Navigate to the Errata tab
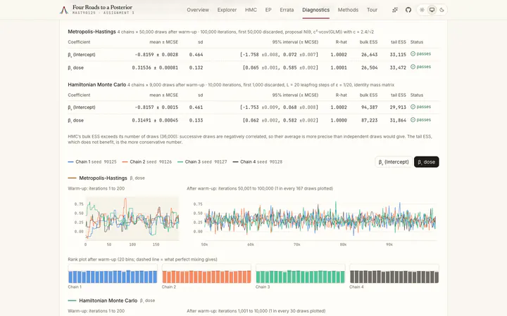507x316 pixels. click(x=287, y=10)
